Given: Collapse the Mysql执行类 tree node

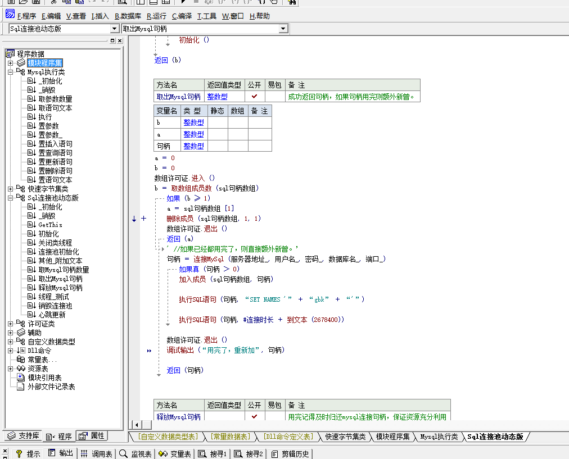Looking at the screenshot, I should click(11, 72).
